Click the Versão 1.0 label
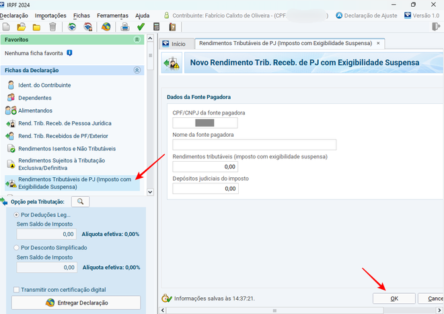The width and height of the screenshot is (444, 314). pyautogui.click(x=426, y=15)
